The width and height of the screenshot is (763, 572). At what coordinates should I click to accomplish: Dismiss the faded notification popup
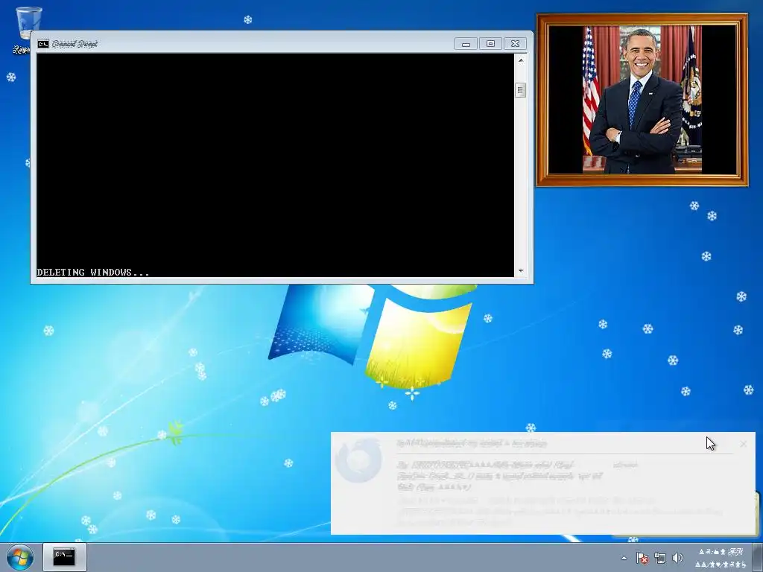click(743, 444)
